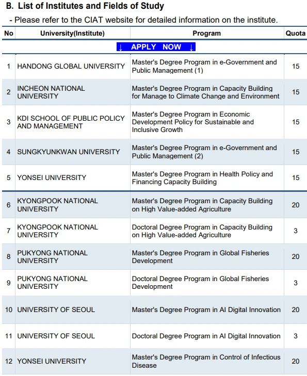
Task: Select Master's Global Fisheries Development program
Action: point(201,257)
